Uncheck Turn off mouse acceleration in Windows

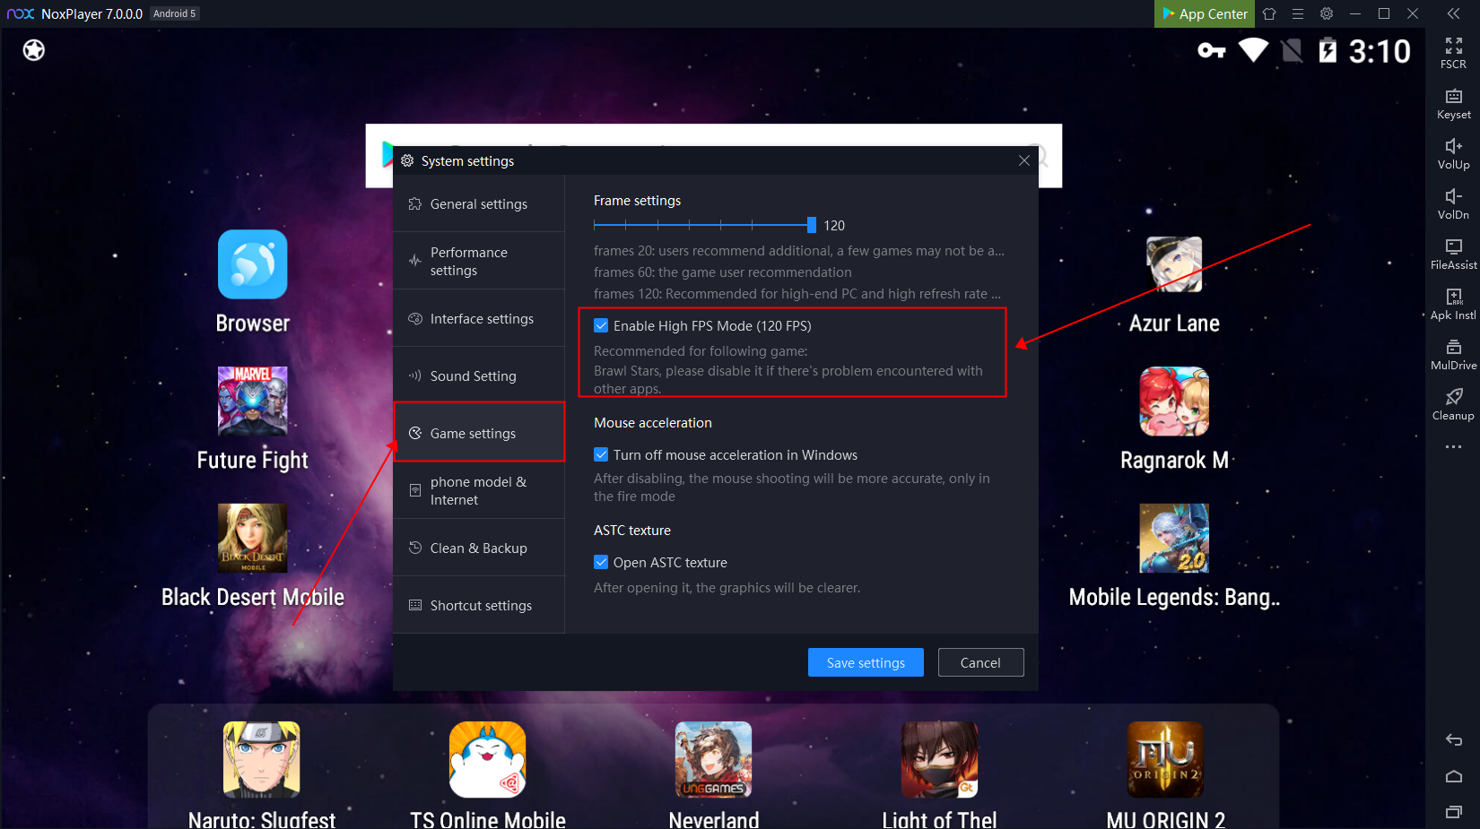click(601, 455)
